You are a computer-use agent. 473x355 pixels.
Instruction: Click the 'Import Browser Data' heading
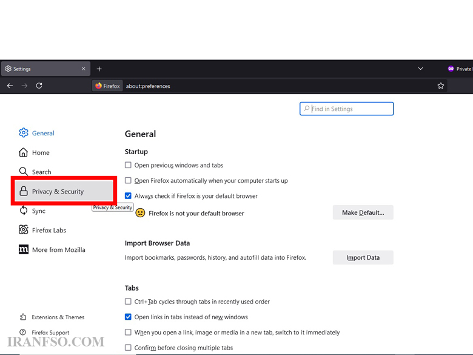(158, 243)
